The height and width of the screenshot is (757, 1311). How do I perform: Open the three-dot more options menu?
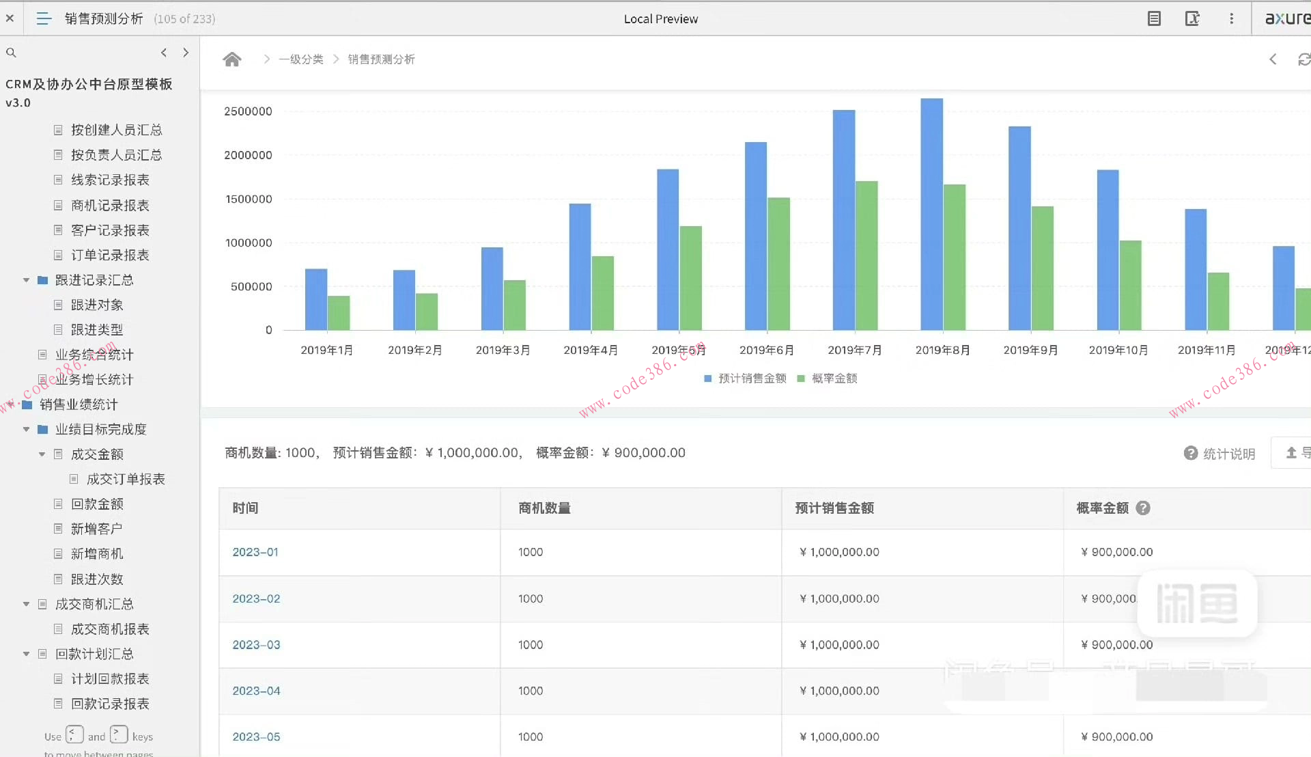[1232, 18]
